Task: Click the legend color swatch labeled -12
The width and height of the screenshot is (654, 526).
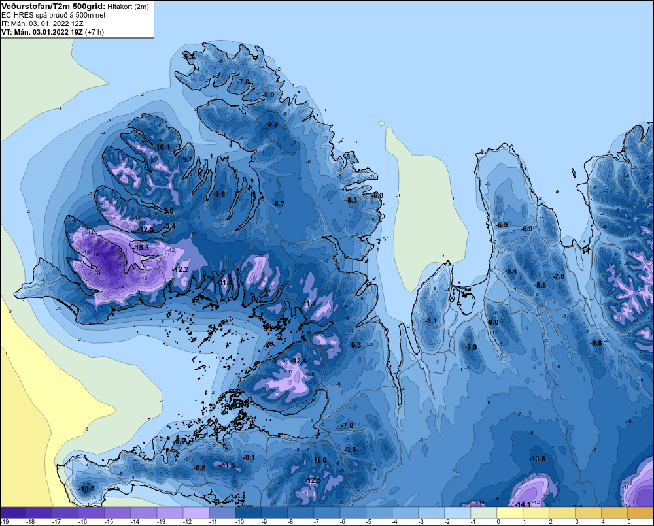Action: (x=196, y=513)
